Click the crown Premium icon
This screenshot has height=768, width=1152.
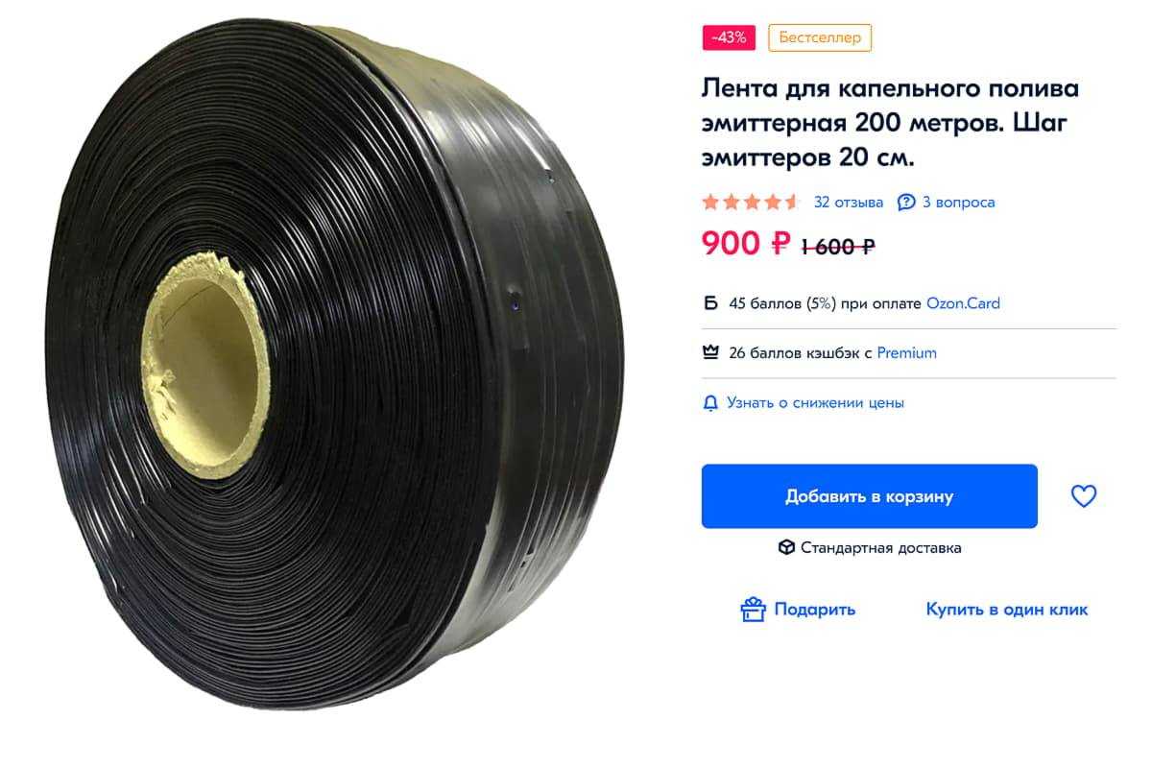pos(710,352)
